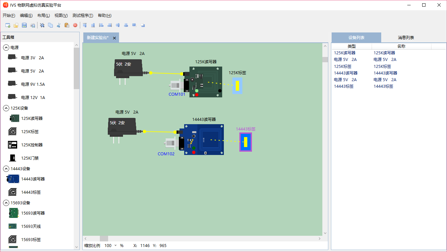Collapse the 电源 toolbox group

6,48
